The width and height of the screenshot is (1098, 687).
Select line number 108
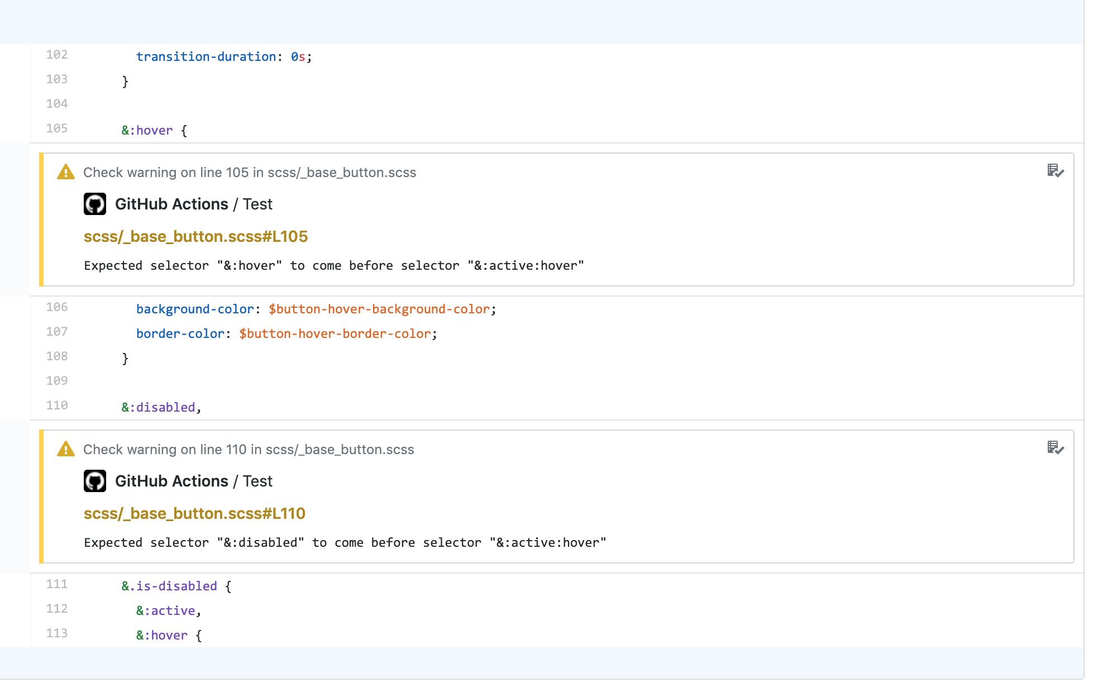pyautogui.click(x=57, y=356)
